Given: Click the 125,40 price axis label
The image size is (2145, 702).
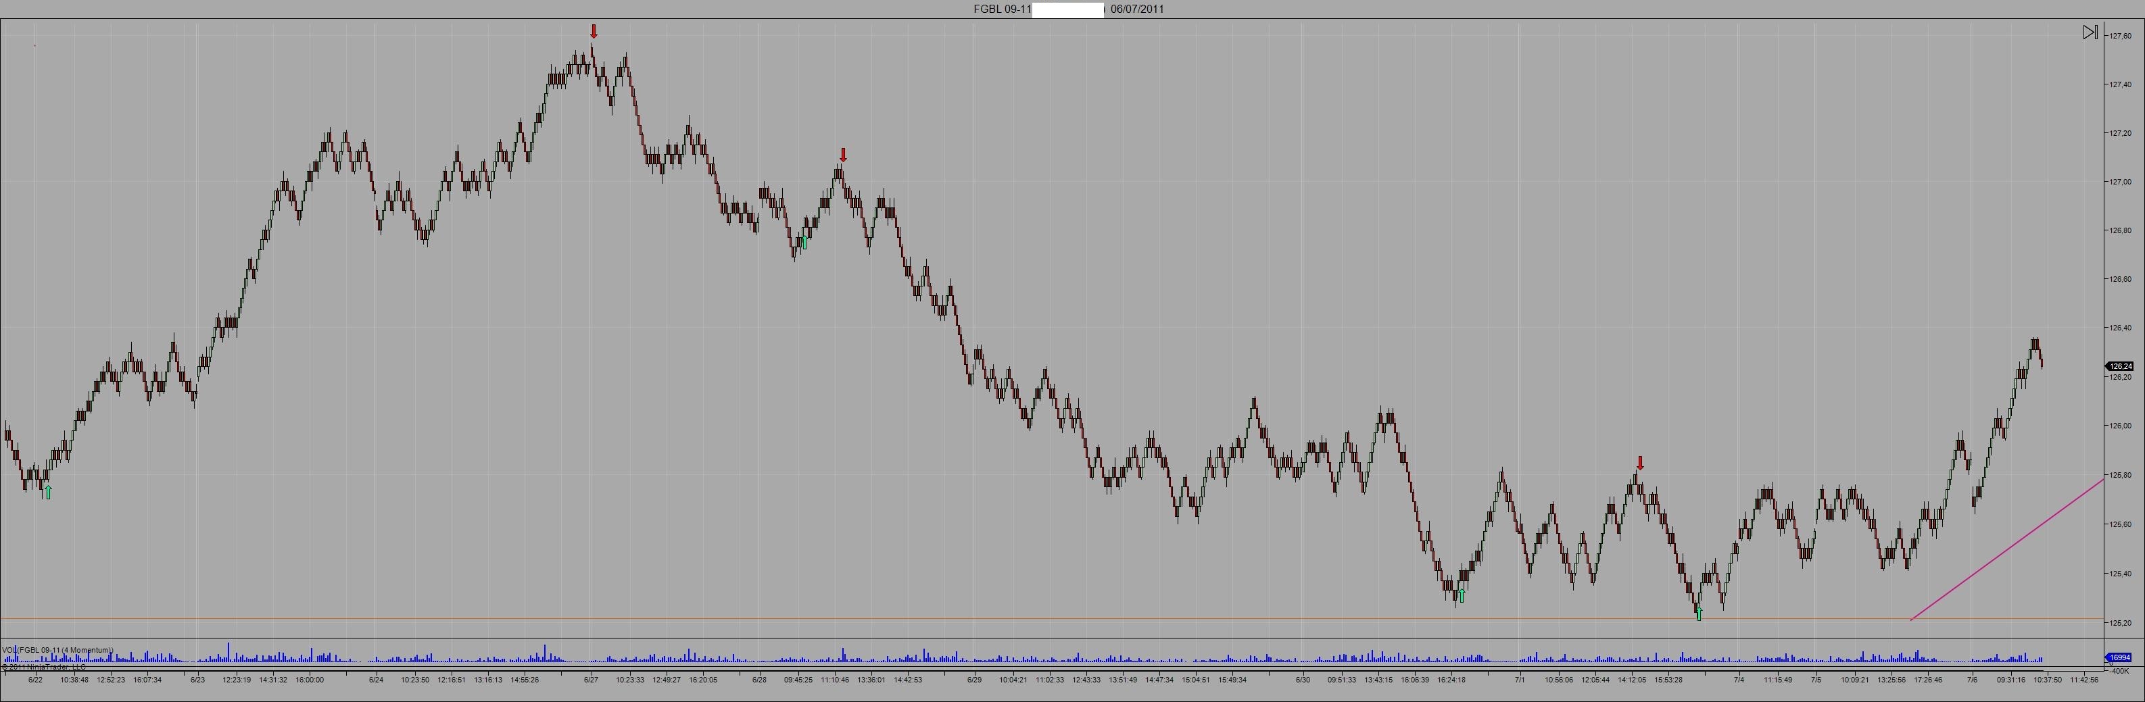Looking at the screenshot, I should 2120,573.
